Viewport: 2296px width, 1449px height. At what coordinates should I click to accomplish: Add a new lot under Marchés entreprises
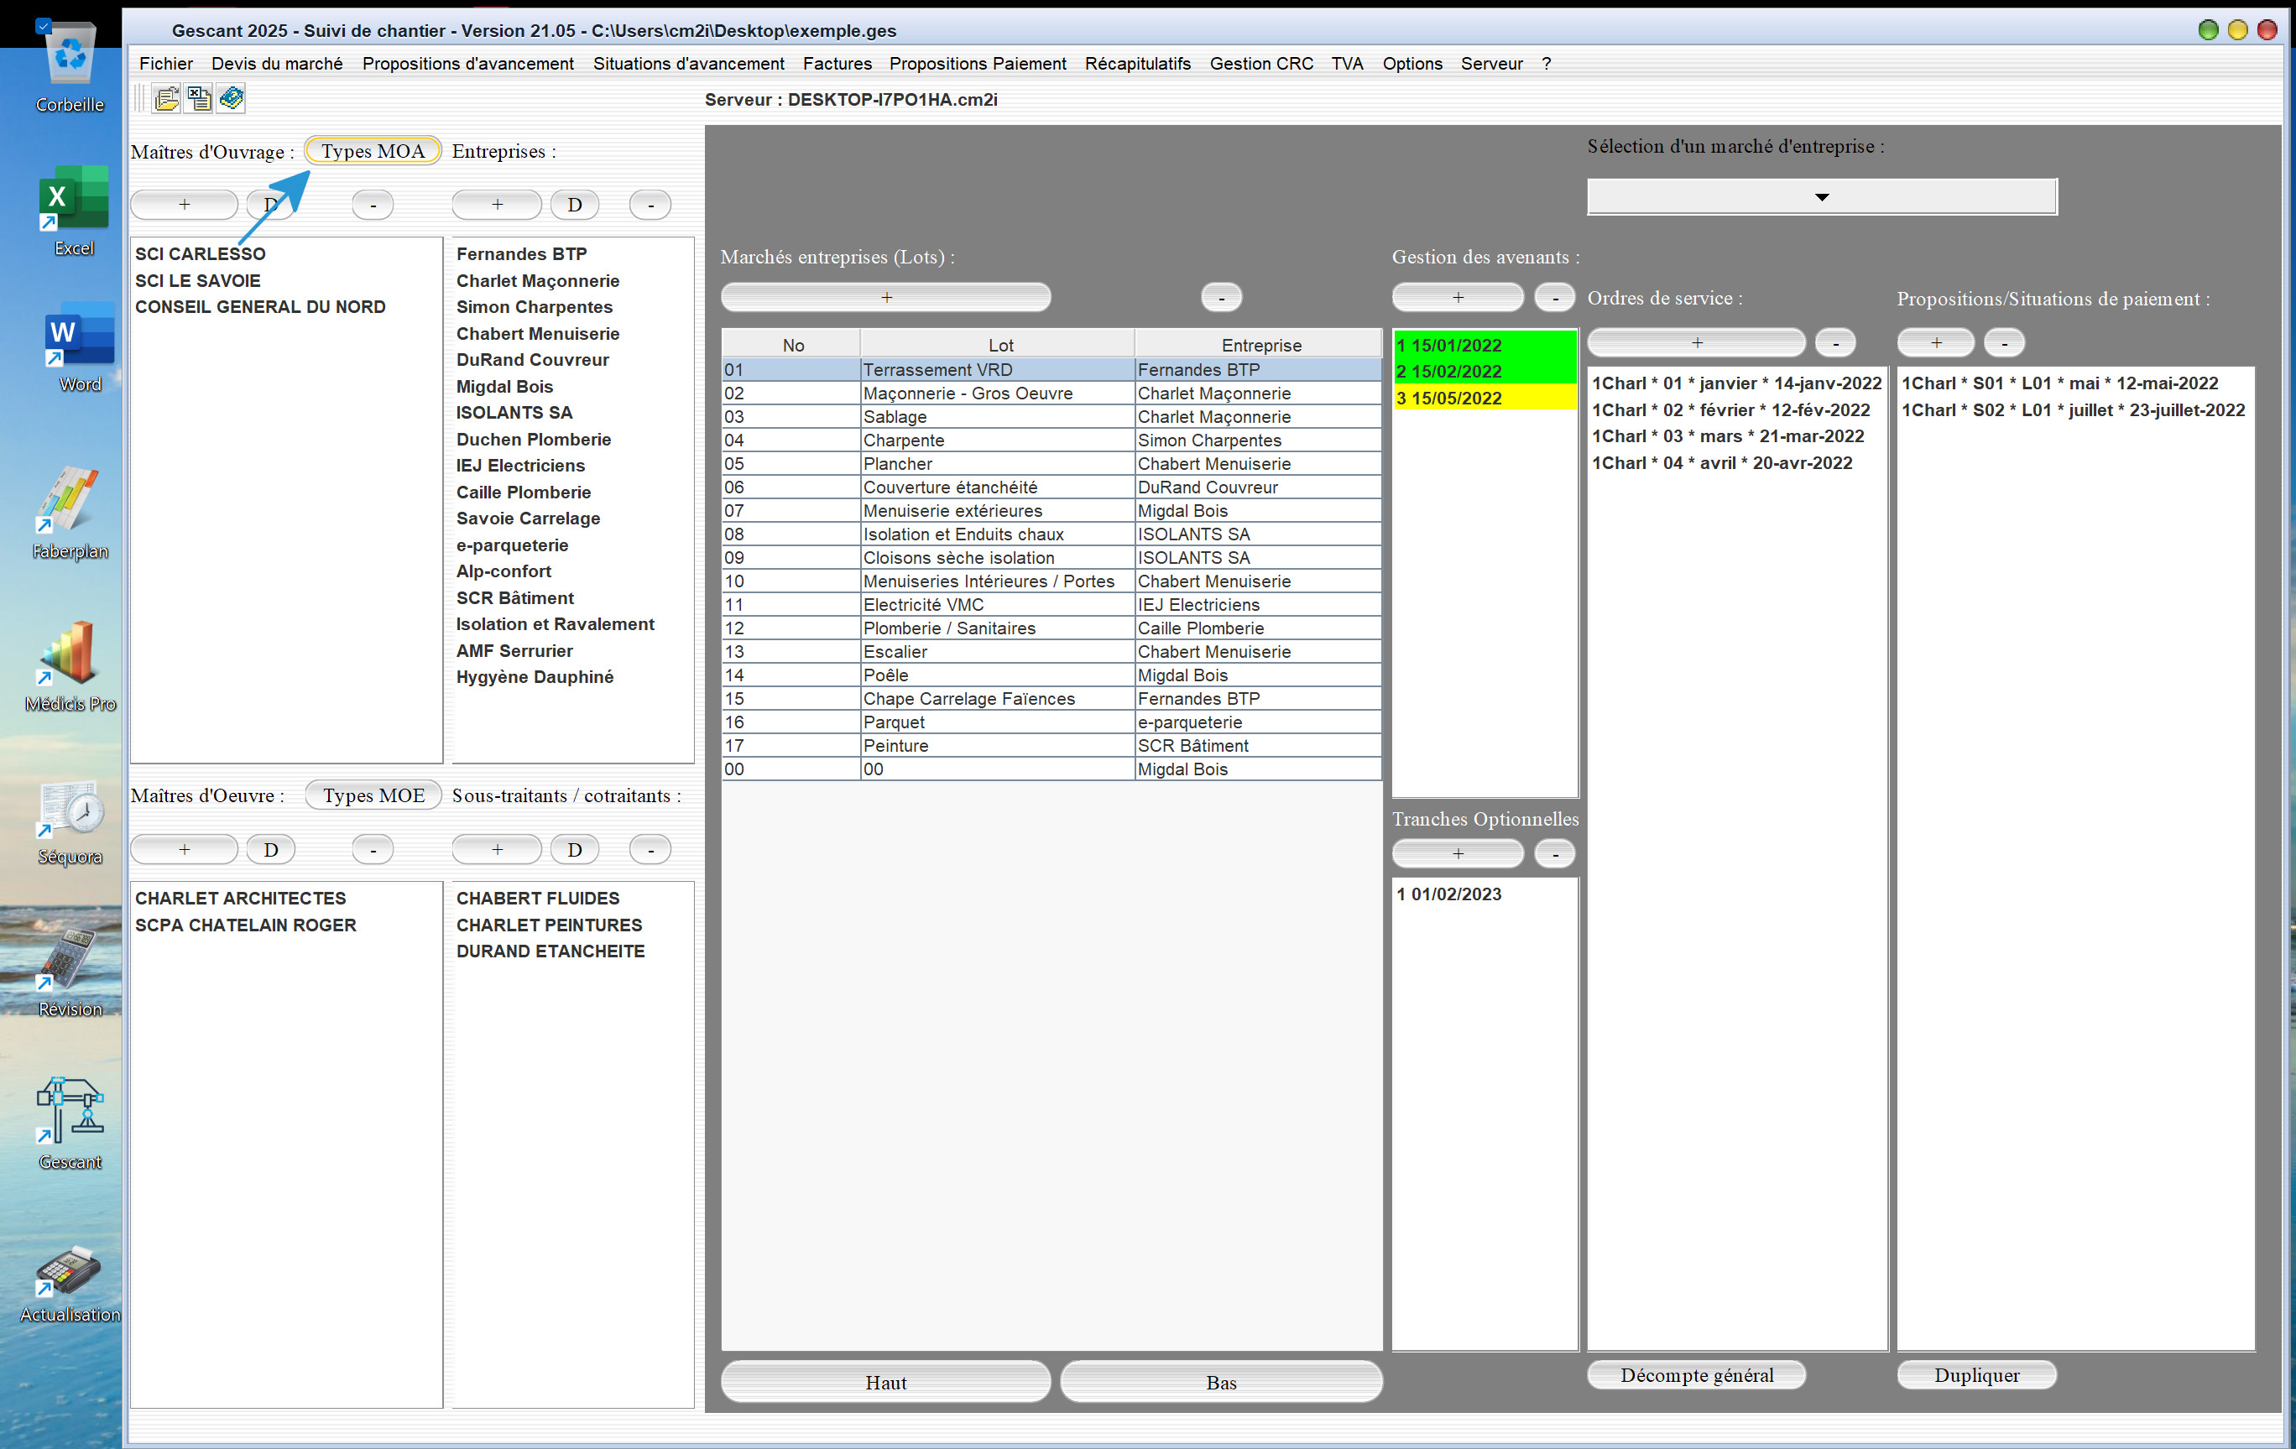coord(886,296)
